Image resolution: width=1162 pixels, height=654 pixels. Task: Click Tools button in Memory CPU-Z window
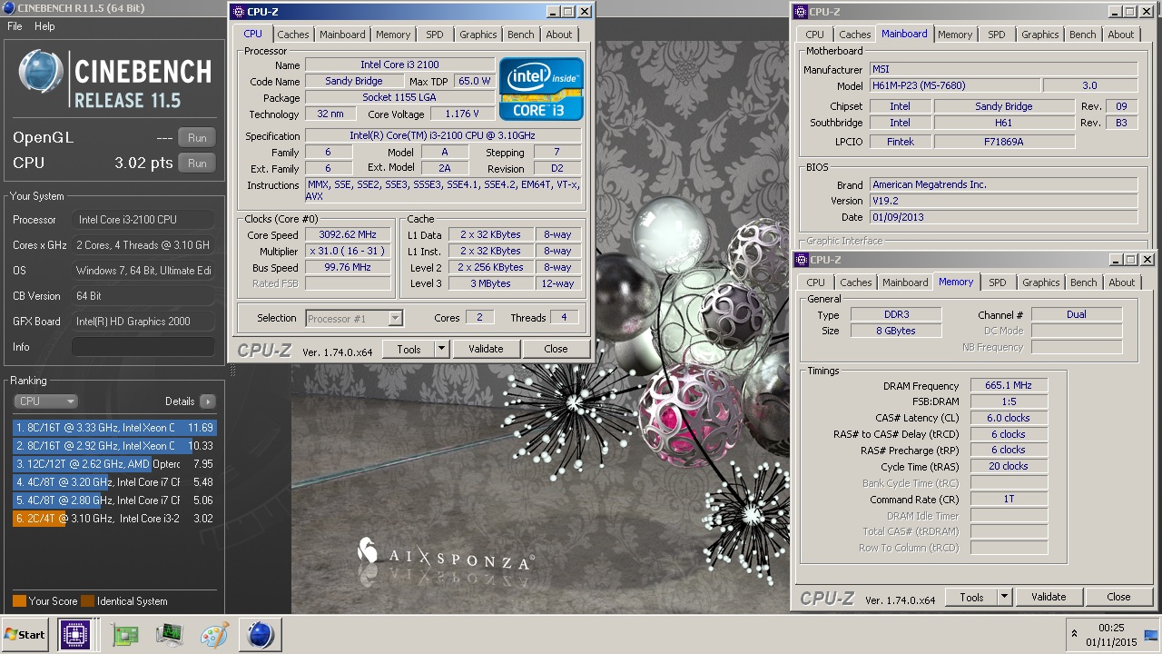click(971, 597)
